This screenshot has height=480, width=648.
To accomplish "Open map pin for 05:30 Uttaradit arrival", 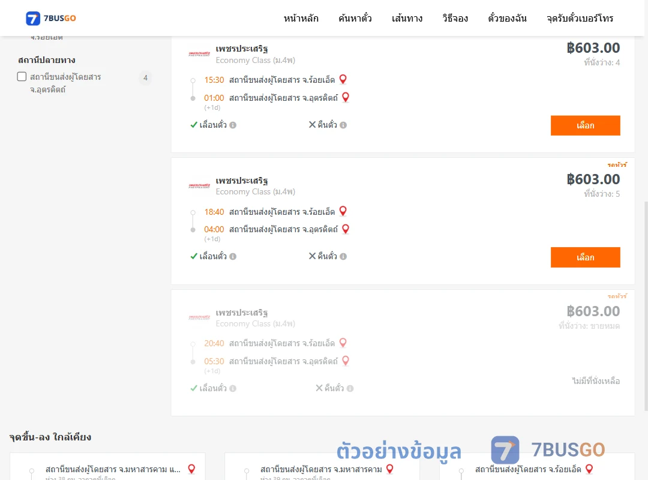I will click(x=346, y=361).
